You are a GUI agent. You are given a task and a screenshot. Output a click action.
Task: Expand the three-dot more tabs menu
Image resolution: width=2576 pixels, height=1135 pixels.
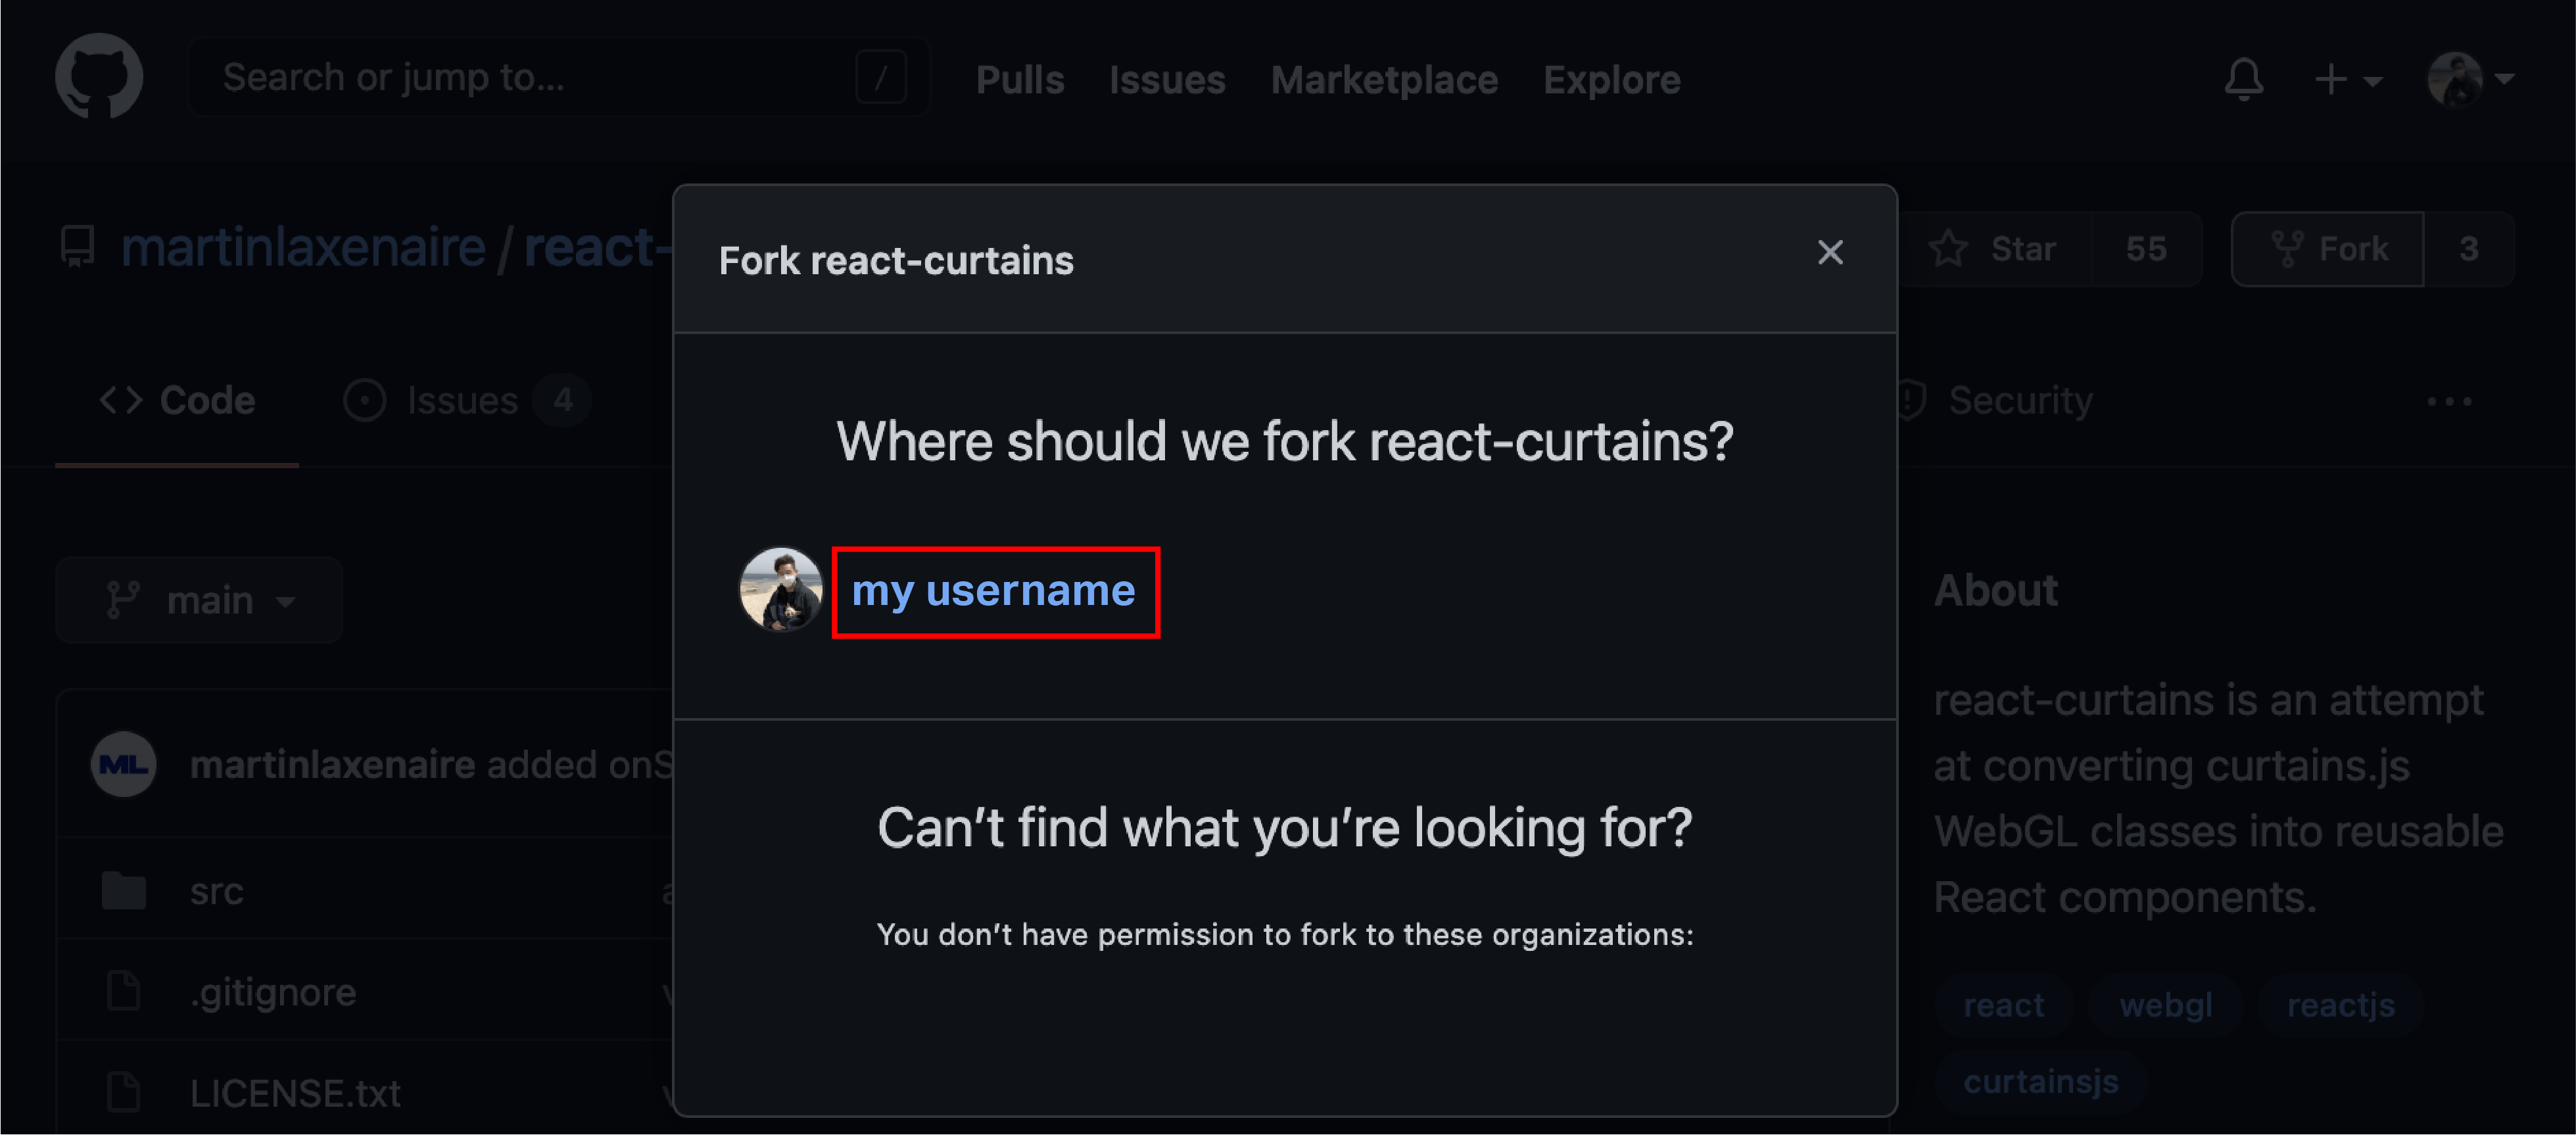click(2450, 402)
